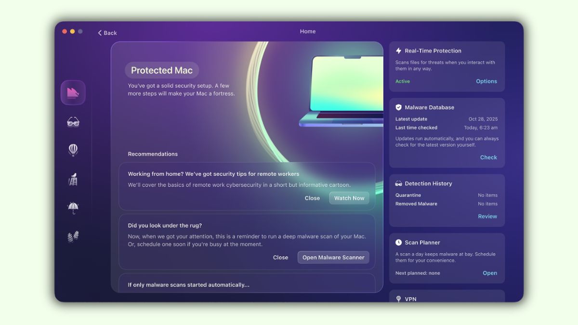Close the remote workers security tips recommendation

(x=312, y=198)
